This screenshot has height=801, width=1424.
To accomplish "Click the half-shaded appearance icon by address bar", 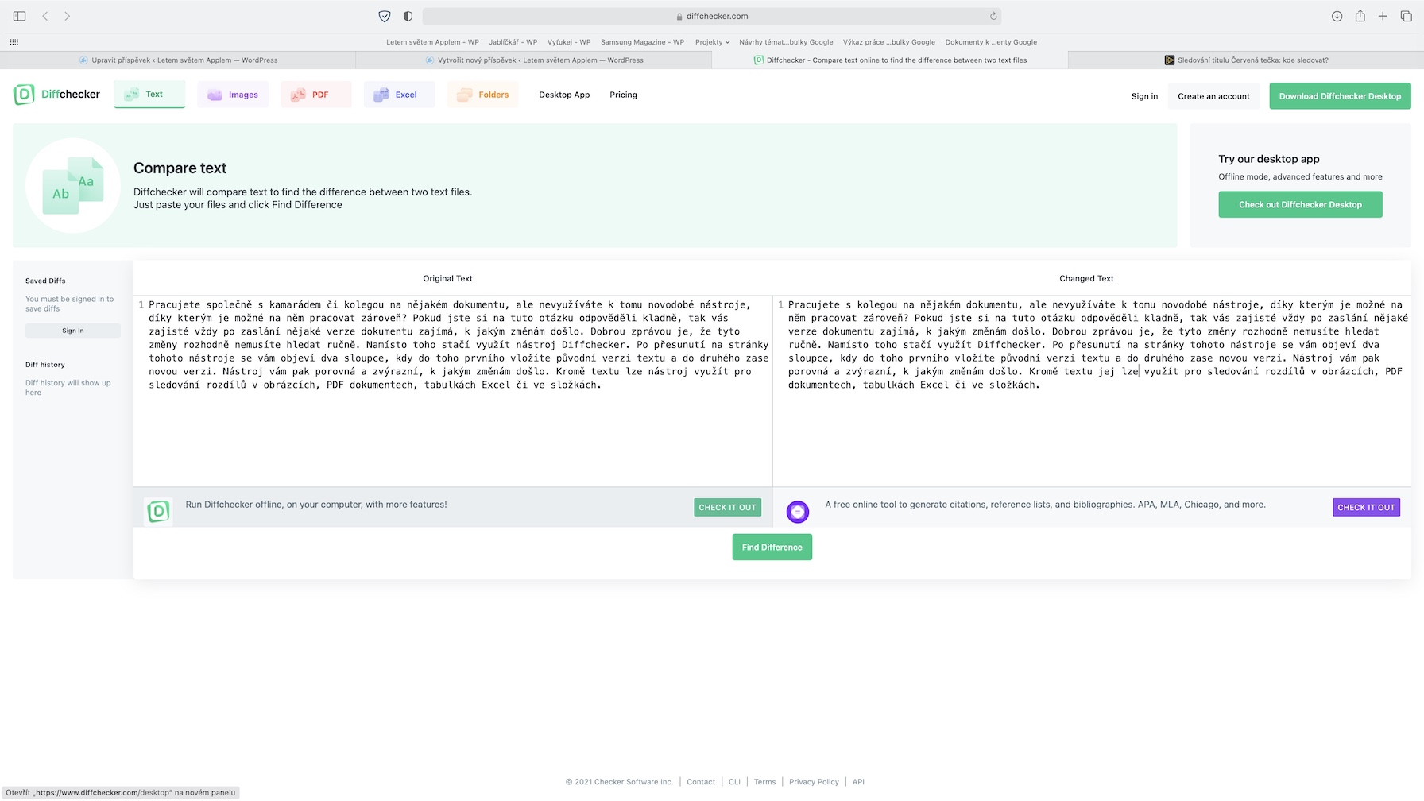I will tap(408, 16).
